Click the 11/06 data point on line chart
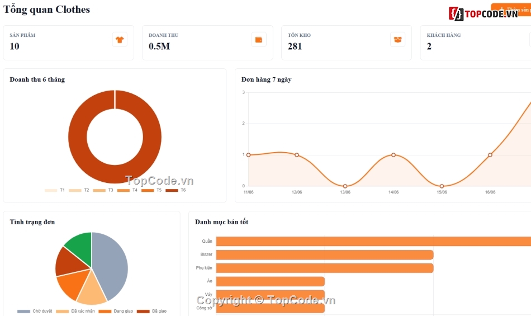Screen dimensions: 531x316 (x=249, y=155)
